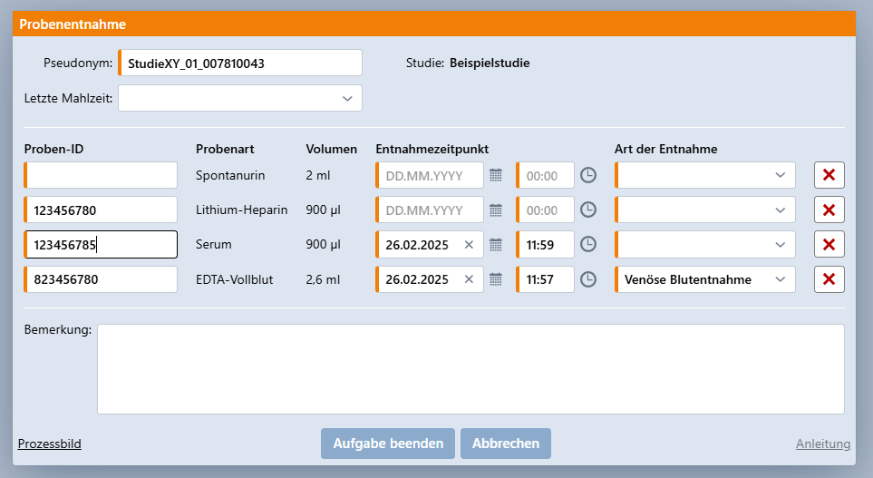Click clock icon in Spontanurin row

click(588, 175)
